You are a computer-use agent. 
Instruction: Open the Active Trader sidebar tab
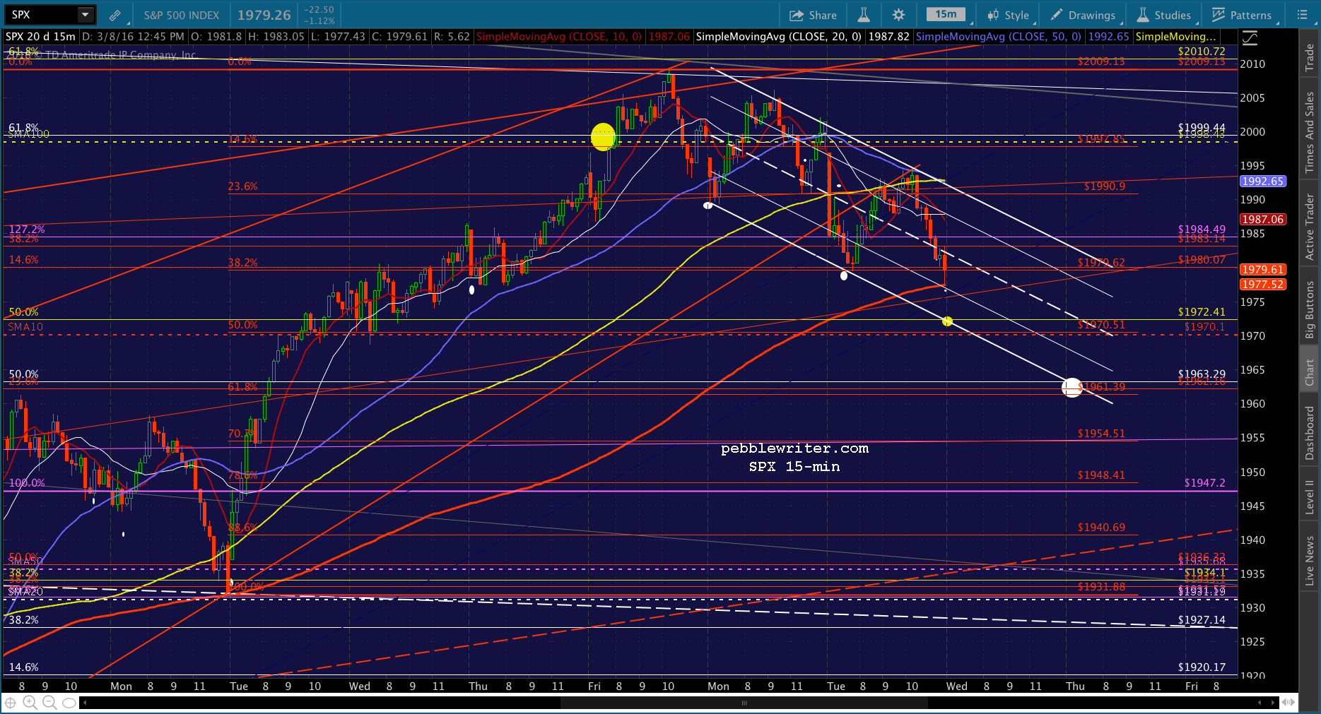(1310, 227)
